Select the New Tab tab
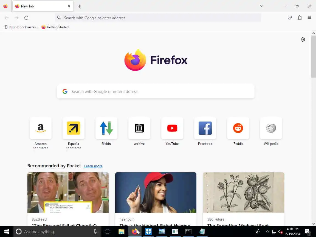Image resolution: width=316 pixels, height=237 pixels. [43, 6]
